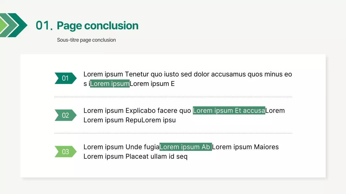The image size is (346, 194).
Task: Click "Lorem ipsum E" after first highlight
Action: [x=152, y=84]
